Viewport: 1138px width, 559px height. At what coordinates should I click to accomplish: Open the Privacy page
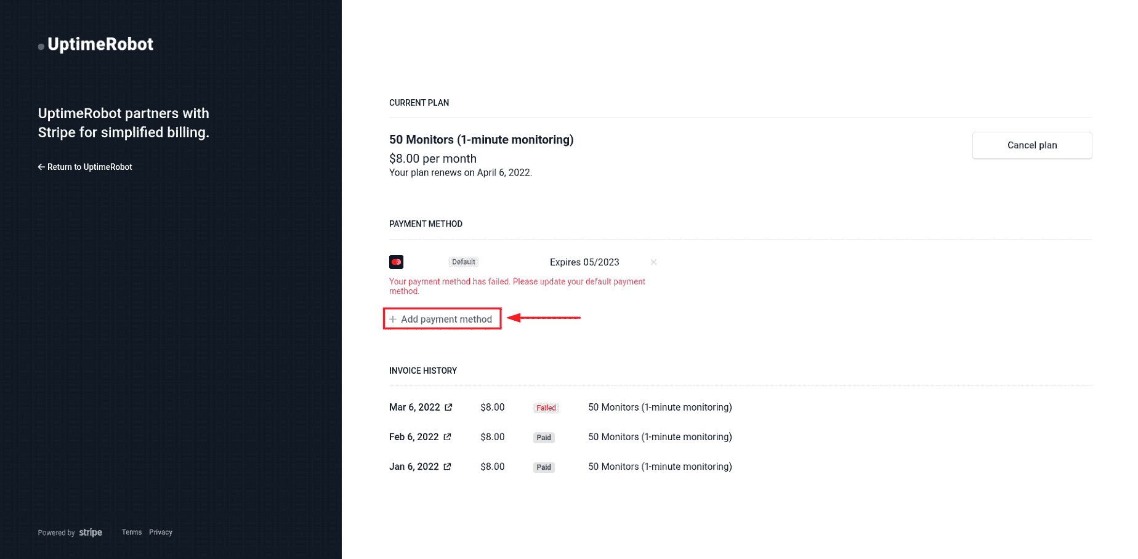pos(160,532)
